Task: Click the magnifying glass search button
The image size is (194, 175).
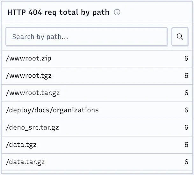Action: (180, 37)
